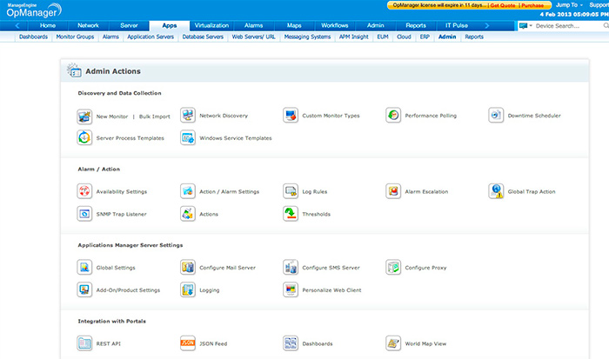The width and height of the screenshot is (609, 359).
Task: Open the Network tab
Action: pyautogui.click(x=88, y=25)
